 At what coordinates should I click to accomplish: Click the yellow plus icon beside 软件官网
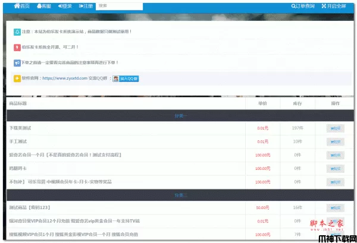(x=17, y=78)
